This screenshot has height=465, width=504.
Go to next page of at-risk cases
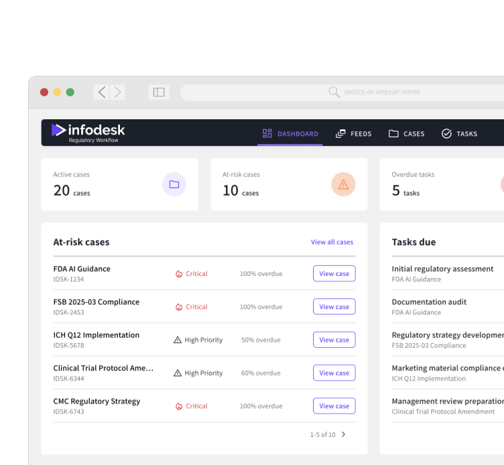tap(344, 435)
